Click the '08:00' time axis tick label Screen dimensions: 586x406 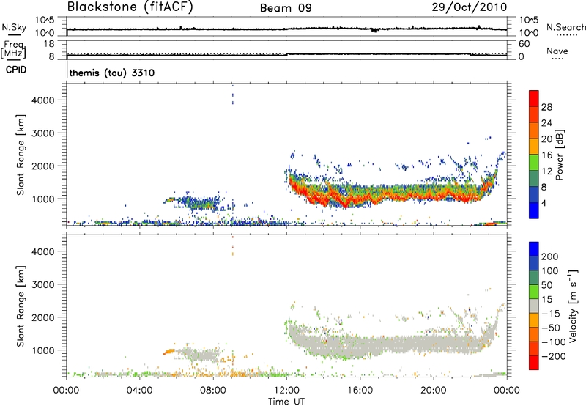click(212, 391)
